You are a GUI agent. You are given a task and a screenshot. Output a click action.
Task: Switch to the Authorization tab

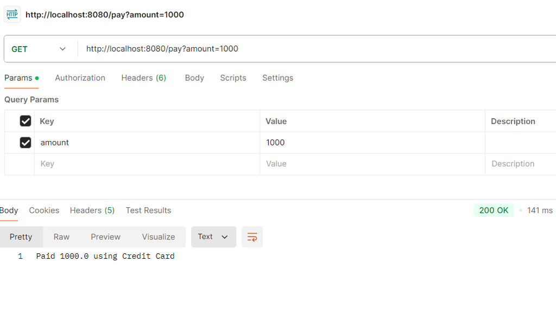(x=80, y=78)
